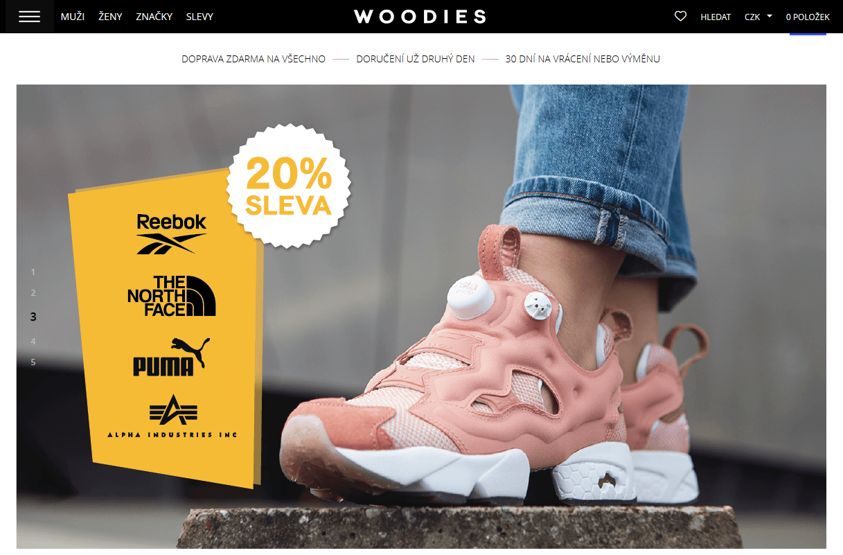Click the 20% SLEVA badge
The height and width of the screenshot is (555, 843).
coord(289,186)
